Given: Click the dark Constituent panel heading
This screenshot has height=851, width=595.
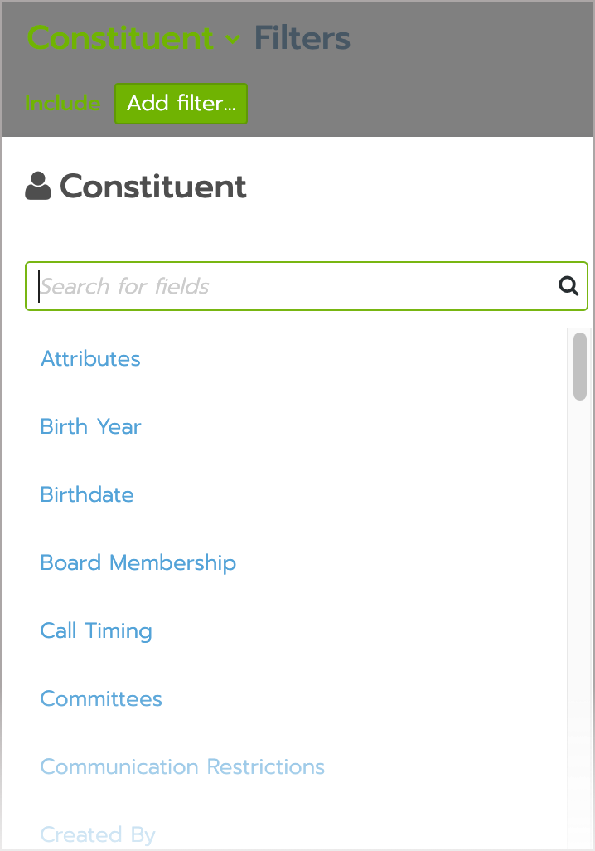Looking at the screenshot, I should tap(153, 186).
